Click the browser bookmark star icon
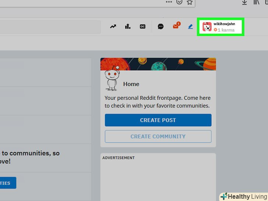The height and width of the screenshot is (201, 268). pos(190,2)
